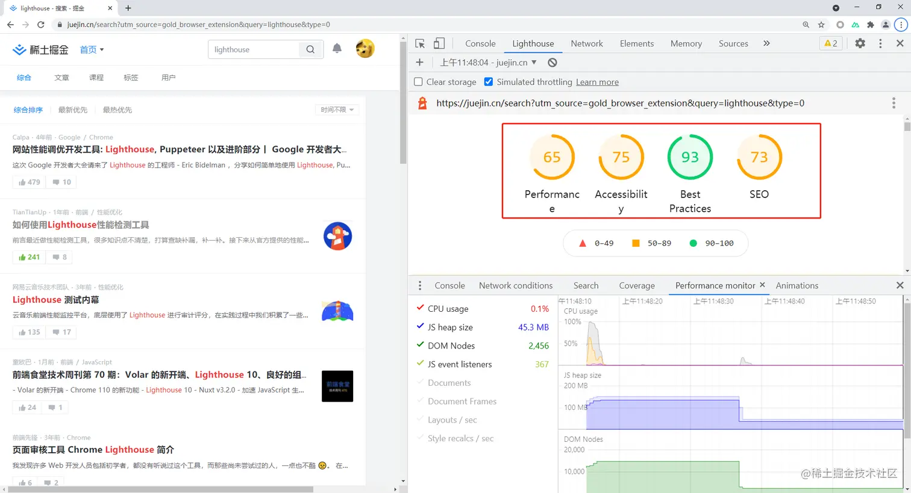Image resolution: width=911 pixels, height=493 pixels.
Task: Toggle the device toolbar icon
Action: 439,43
